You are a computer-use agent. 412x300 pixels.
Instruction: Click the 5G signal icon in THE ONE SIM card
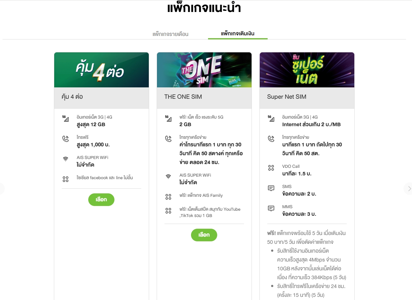[x=168, y=119]
